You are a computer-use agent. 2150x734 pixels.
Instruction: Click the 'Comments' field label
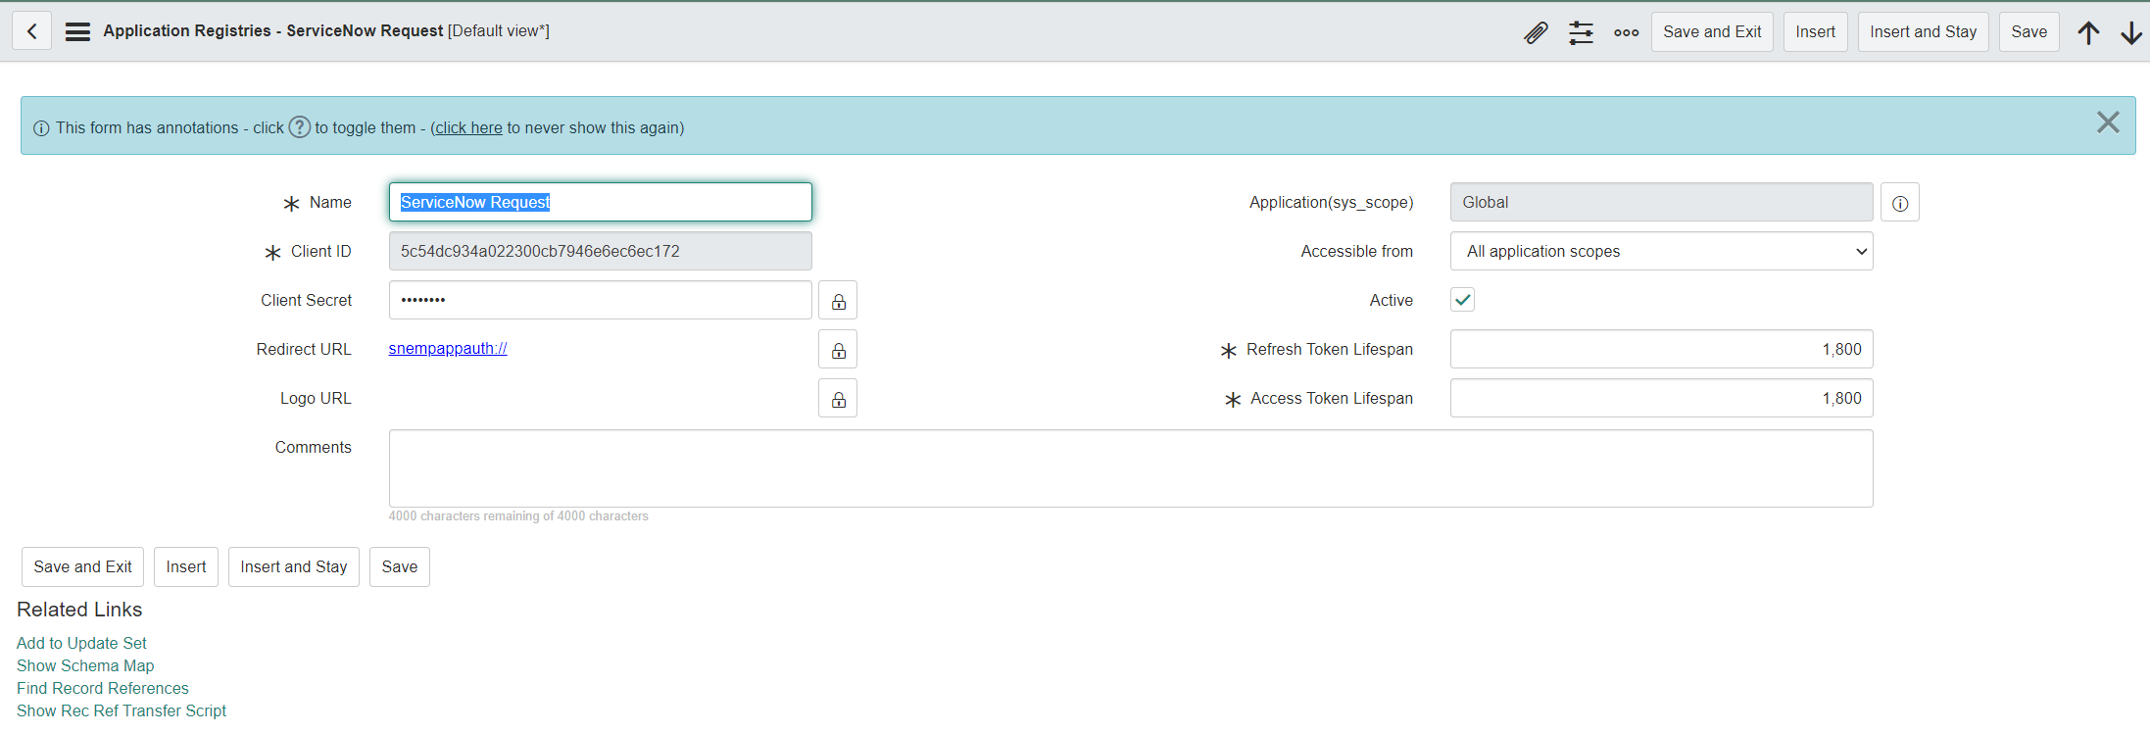(314, 447)
